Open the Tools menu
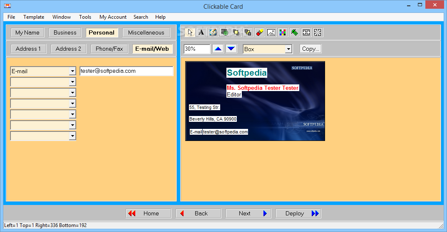447x232 pixels. point(85,17)
